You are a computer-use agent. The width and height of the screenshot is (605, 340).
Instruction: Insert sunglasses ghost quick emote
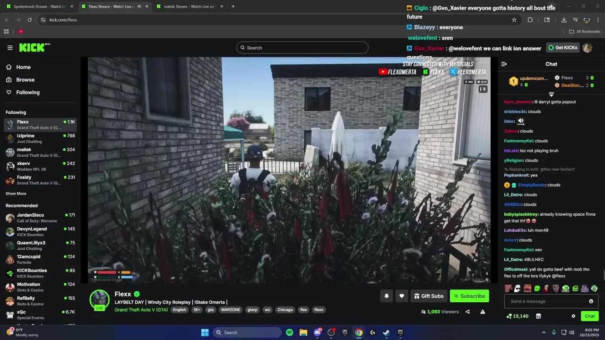(518, 288)
